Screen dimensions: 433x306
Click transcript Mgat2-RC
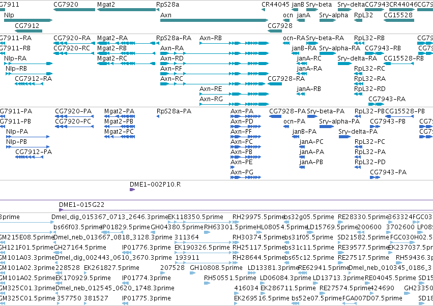coord(112,58)
